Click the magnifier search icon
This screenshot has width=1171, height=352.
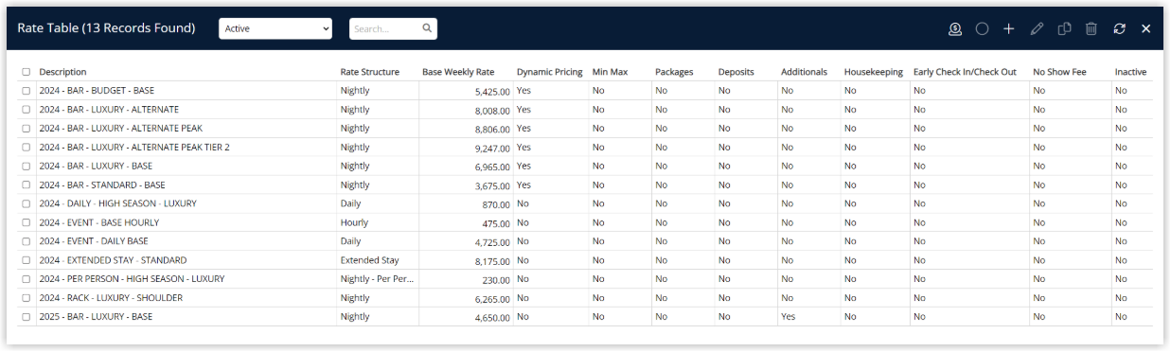point(427,28)
